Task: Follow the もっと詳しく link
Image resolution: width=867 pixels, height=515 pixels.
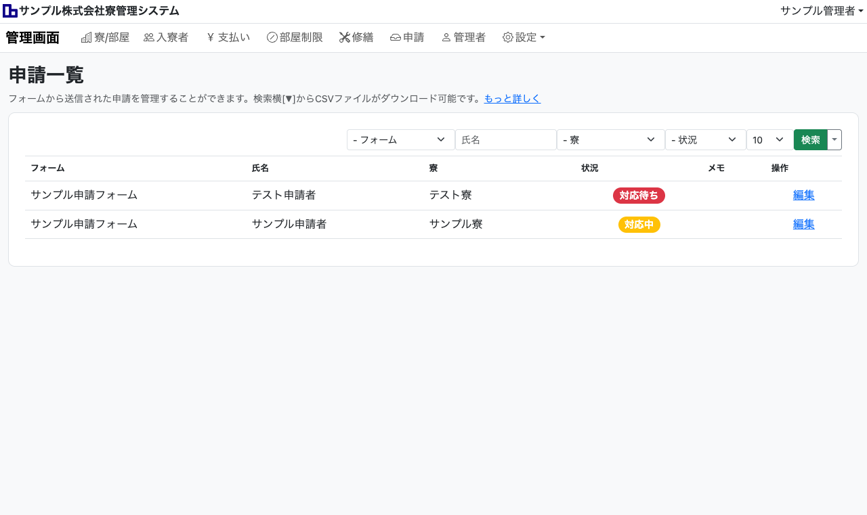Action: 512,99
